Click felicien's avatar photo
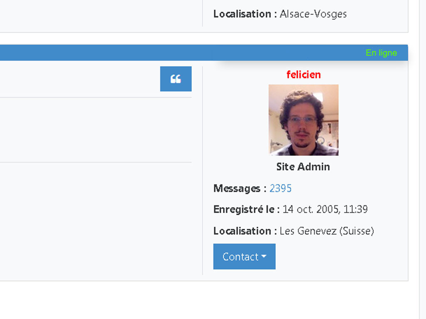The image size is (426, 319). coord(303,120)
